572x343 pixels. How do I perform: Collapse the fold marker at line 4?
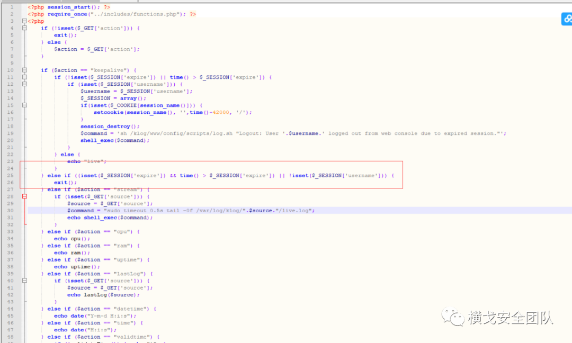point(24,28)
